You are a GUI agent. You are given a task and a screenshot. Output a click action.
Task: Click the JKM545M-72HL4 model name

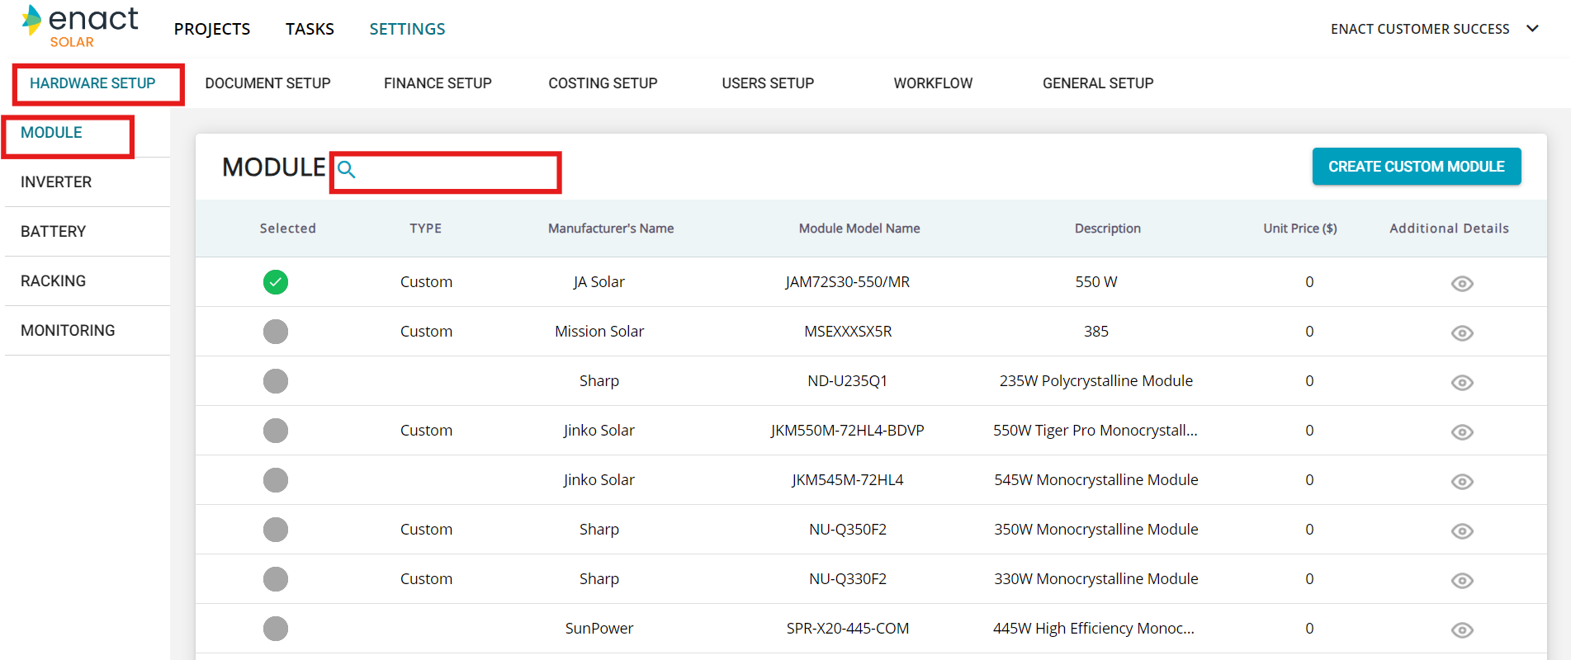point(848,480)
